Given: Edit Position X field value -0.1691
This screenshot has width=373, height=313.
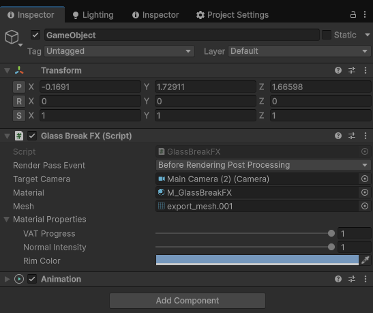Looking at the screenshot, I should pos(90,87).
